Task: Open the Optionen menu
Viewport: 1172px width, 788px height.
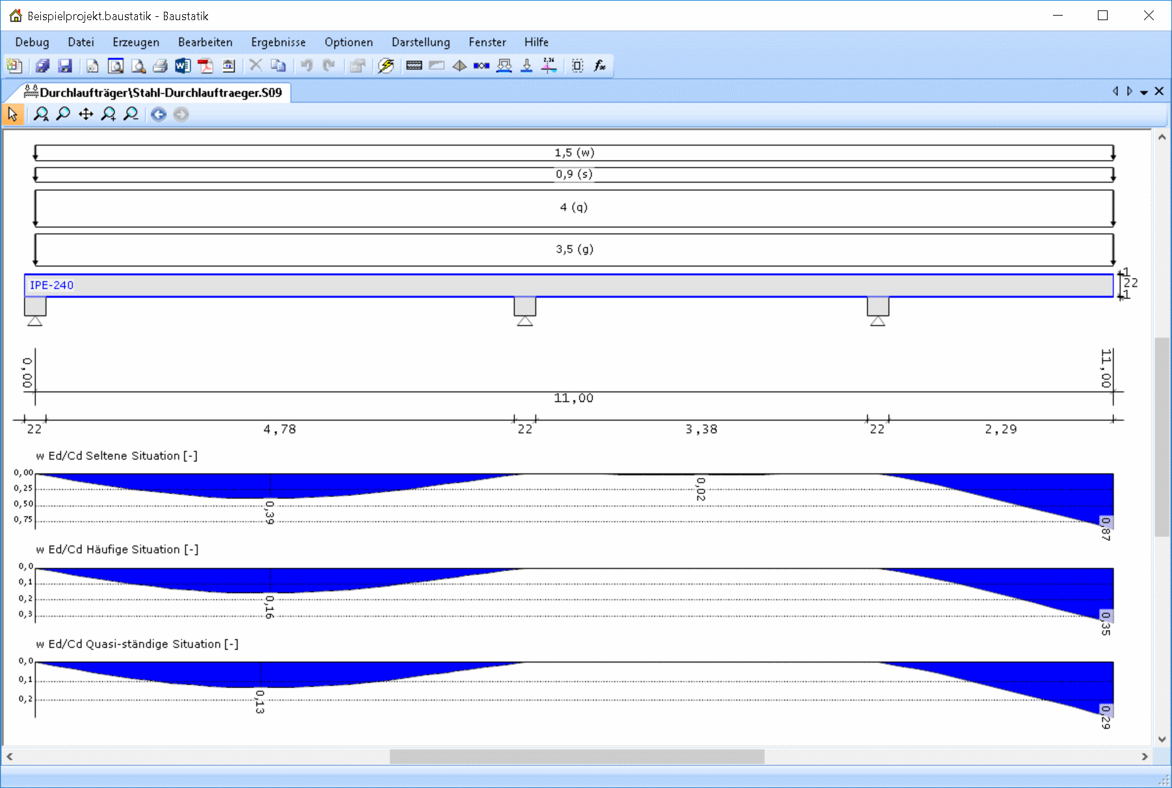Action: 349,42
